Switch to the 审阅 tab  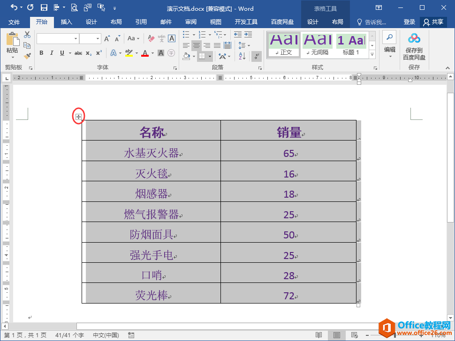(x=191, y=22)
